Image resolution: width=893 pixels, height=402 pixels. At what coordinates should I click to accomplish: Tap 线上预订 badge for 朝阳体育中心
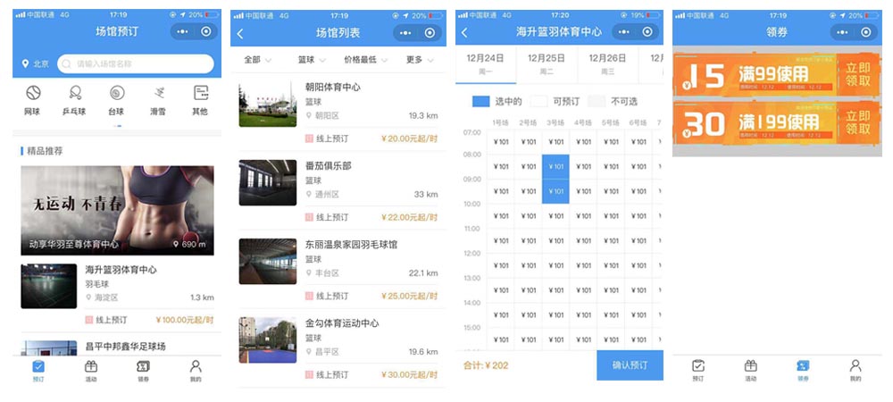(327, 138)
